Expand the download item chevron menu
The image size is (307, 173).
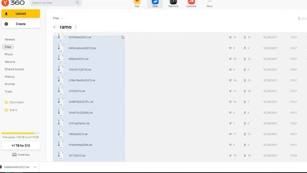tap(35, 167)
